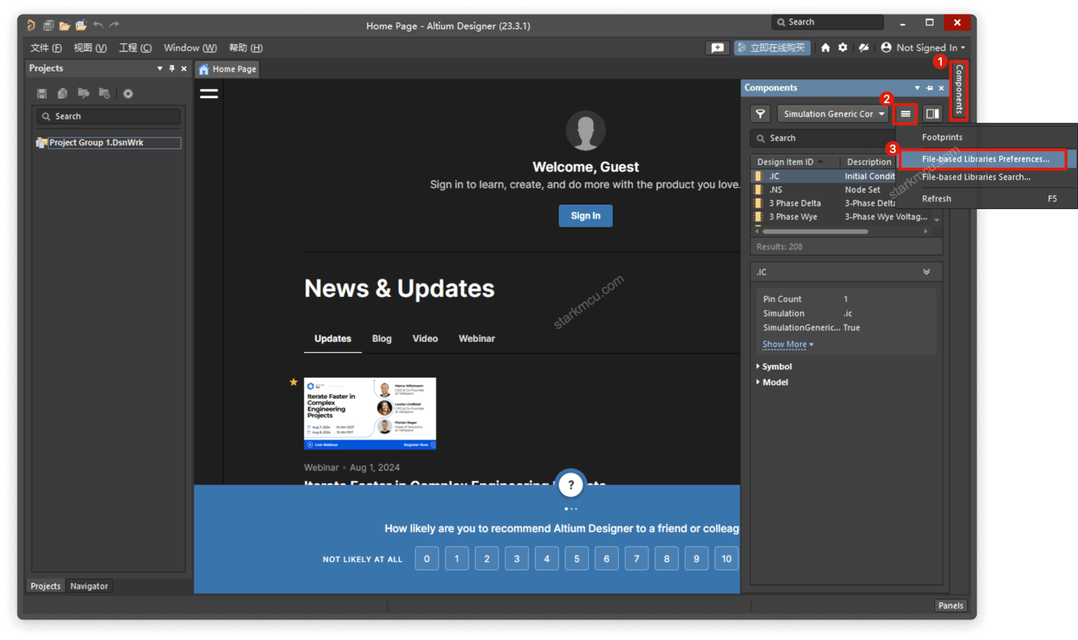
Task: Click the compile documents icon in Projects toolbar
Action: [62, 93]
